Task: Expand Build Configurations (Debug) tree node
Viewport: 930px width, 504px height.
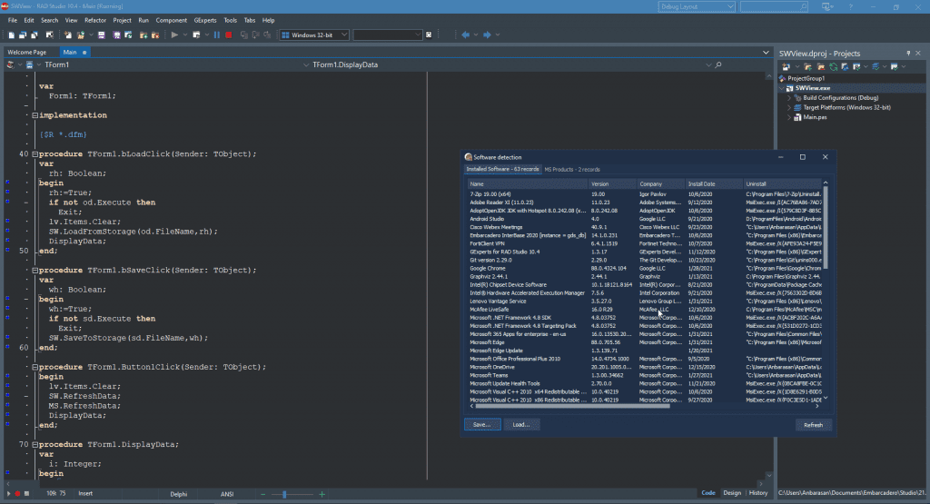Action: [x=789, y=98]
